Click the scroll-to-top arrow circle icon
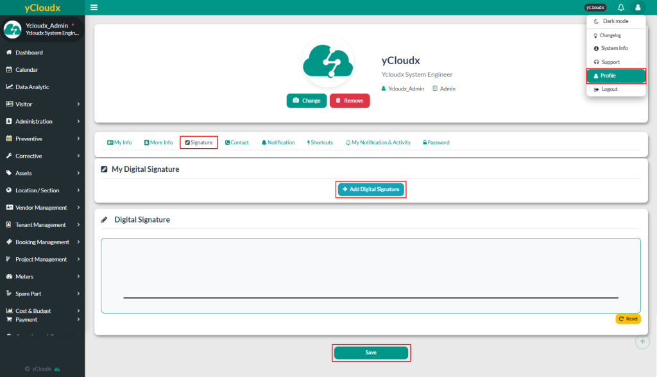This screenshot has width=657, height=377. coord(642,342)
